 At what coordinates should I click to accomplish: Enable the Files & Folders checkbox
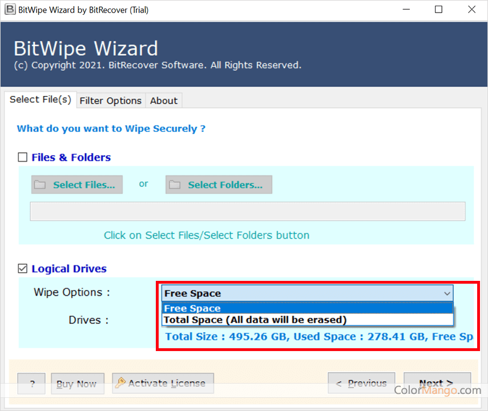(22, 157)
